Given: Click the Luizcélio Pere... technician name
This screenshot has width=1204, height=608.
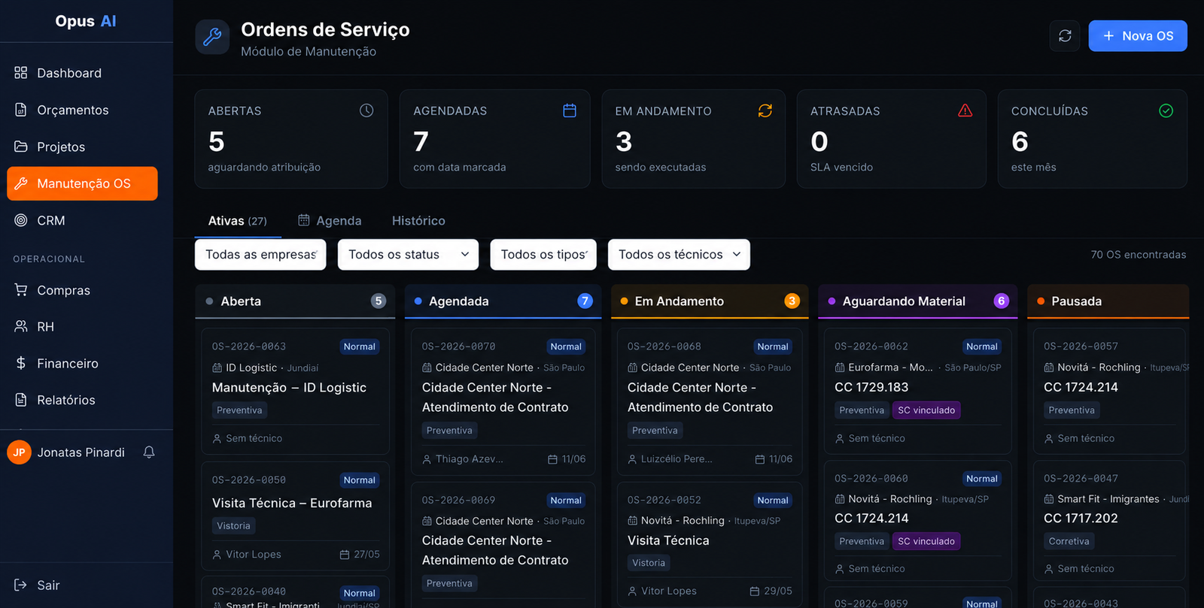Looking at the screenshot, I should coord(676,459).
